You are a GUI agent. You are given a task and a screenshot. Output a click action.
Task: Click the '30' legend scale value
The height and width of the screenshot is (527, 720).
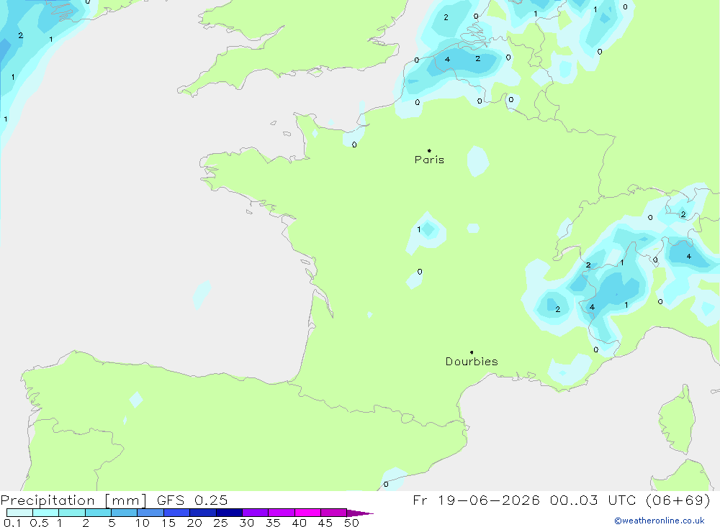[x=246, y=523]
